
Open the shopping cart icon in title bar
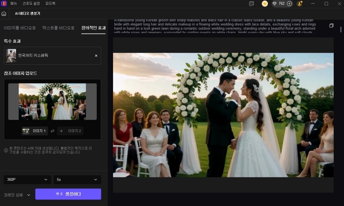265,3
